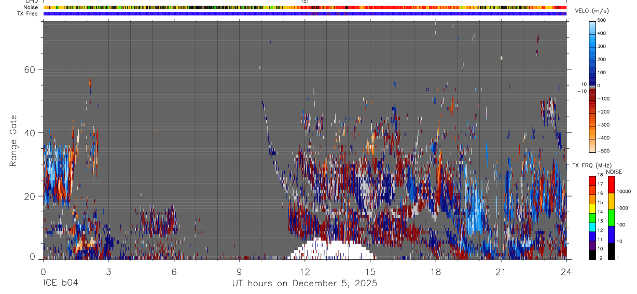Select the 'VELO (m/s)' legend title

pyautogui.click(x=592, y=11)
